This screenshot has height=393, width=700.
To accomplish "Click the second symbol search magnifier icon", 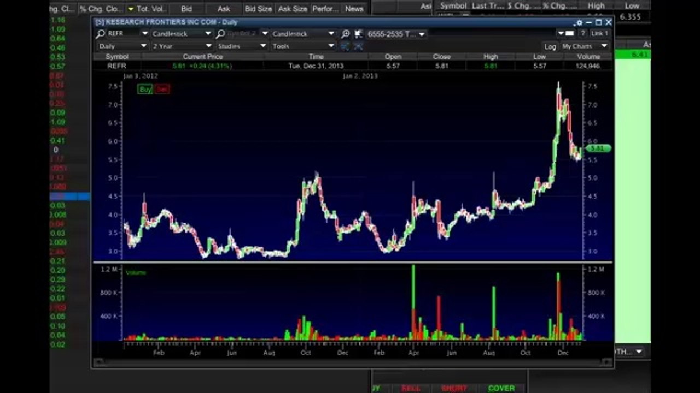I will [220, 34].
